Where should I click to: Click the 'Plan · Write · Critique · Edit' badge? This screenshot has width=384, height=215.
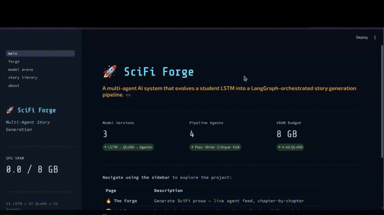coord(215,147)
